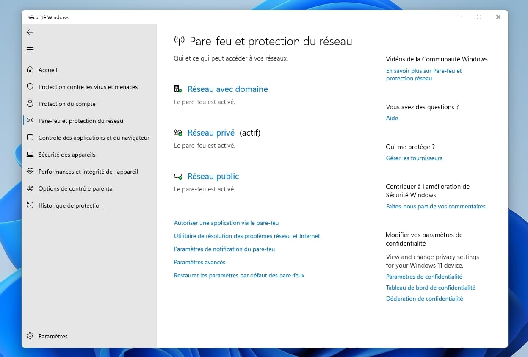Click the domain network building icon
This screenshot has height=357, width=528.
click(178, 89)
